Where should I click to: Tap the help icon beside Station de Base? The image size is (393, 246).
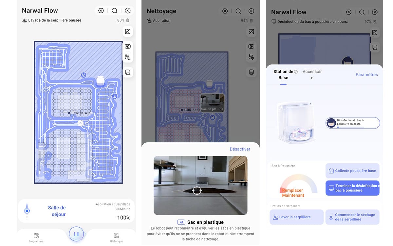[x=296, y=72]
